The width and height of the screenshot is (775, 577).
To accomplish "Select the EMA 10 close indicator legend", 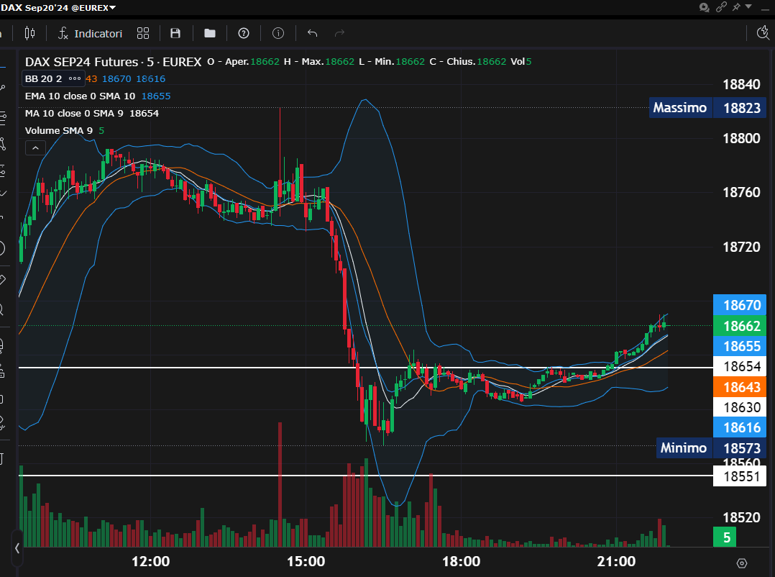I will tap(80, 96).
